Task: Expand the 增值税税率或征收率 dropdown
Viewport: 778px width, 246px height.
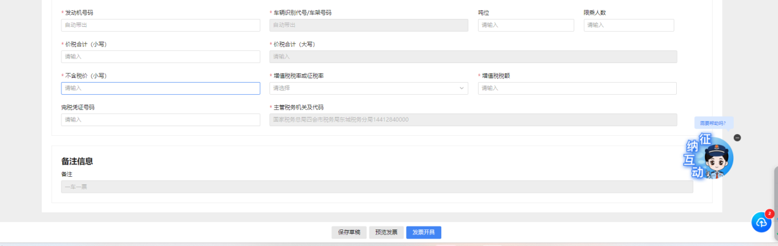Action: click(x=368, y=88)
